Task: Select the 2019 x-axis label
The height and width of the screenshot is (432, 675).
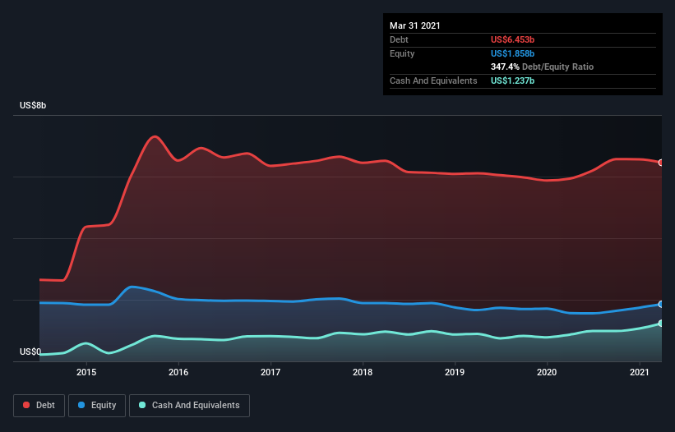Action: pos(455,372)
